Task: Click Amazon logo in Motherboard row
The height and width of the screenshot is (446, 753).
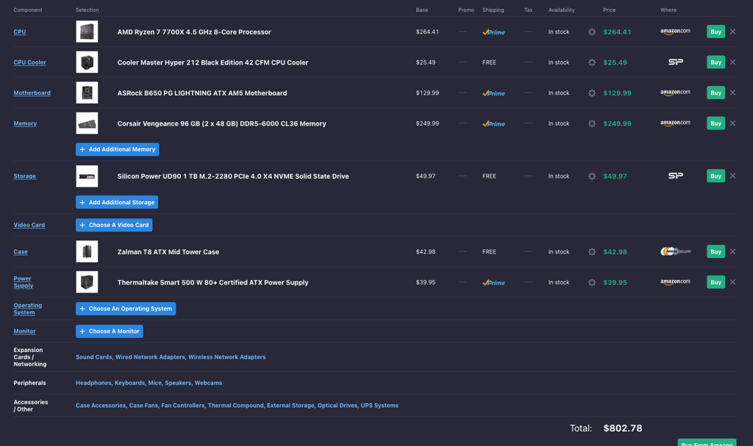Action: [x=675, y=92]
